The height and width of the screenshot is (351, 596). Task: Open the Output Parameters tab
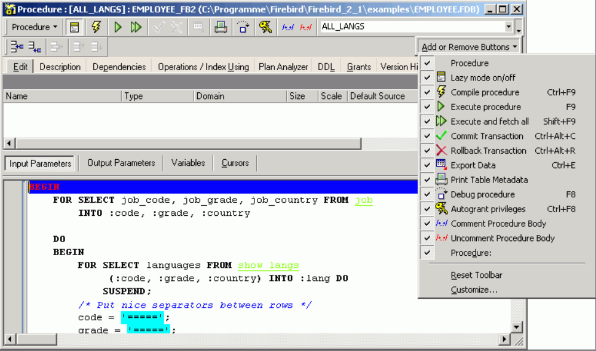pos(121,164)
